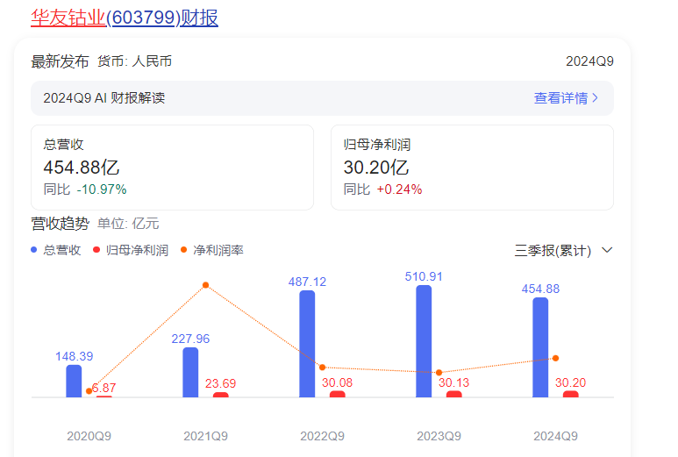
Task: Click 查看详情 link for AI report
Action: coord(560,98)
